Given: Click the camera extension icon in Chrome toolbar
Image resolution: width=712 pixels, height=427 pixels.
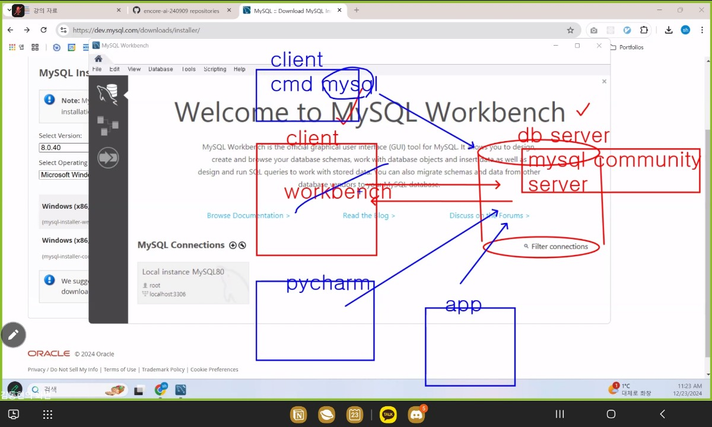Looking at the screenshot, I should [593, 30].
